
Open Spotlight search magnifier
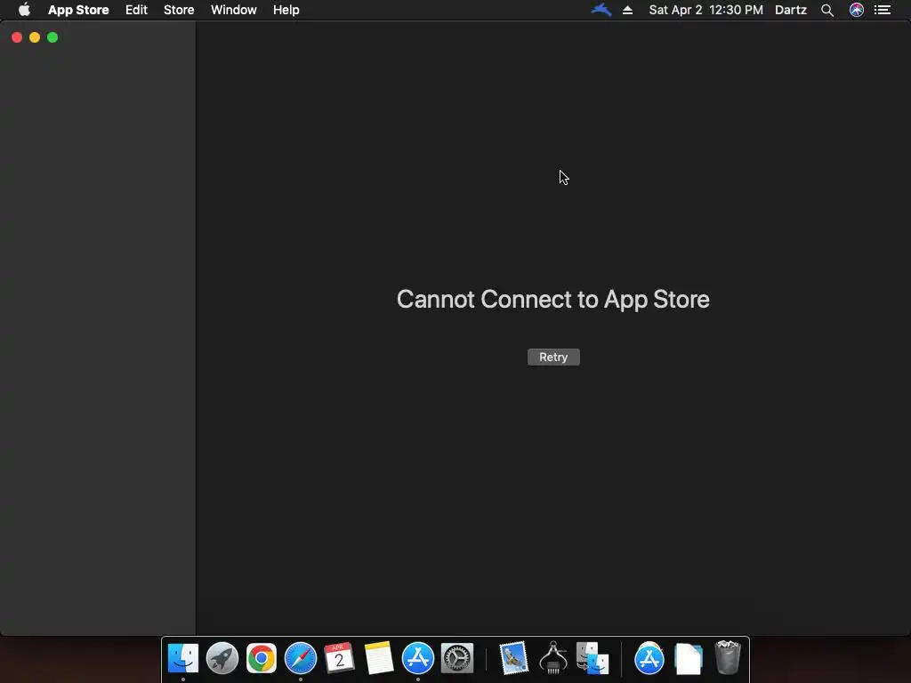pos(827,10)
